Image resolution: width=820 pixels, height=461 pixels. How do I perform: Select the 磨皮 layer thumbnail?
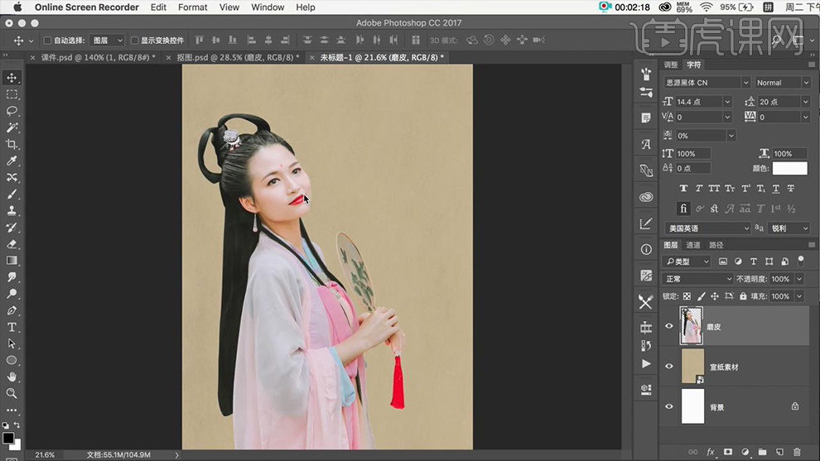click(691, 326)
